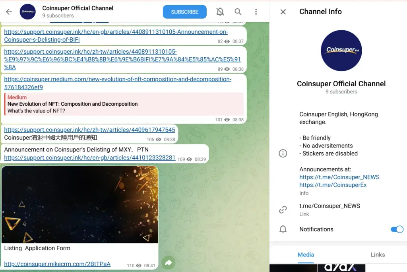Open the coinsuper.mikecrm.com/2BtTPaA link

(57, 264)
